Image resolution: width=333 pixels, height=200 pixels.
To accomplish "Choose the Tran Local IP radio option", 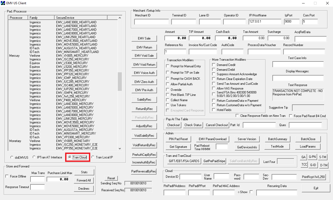I will [x=93, y=157].
